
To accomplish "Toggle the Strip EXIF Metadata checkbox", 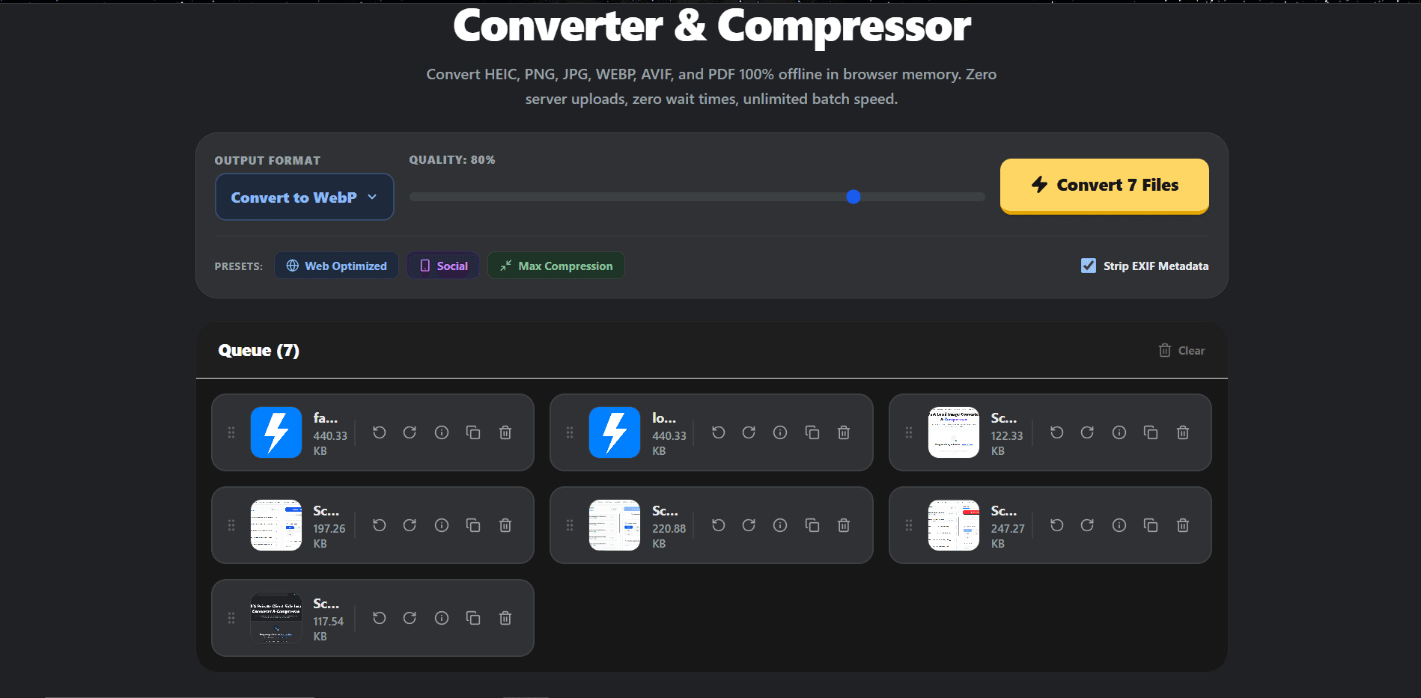I will click(x=1089, y=266).
